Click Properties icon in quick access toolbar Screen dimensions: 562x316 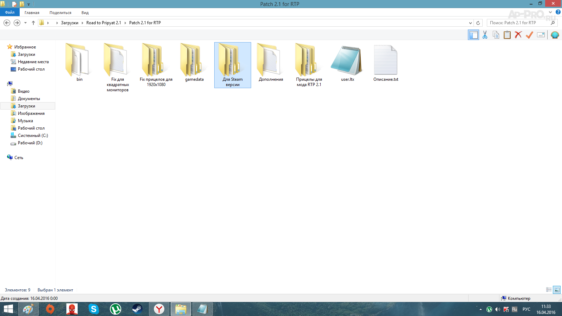click(x=14, y=4)
